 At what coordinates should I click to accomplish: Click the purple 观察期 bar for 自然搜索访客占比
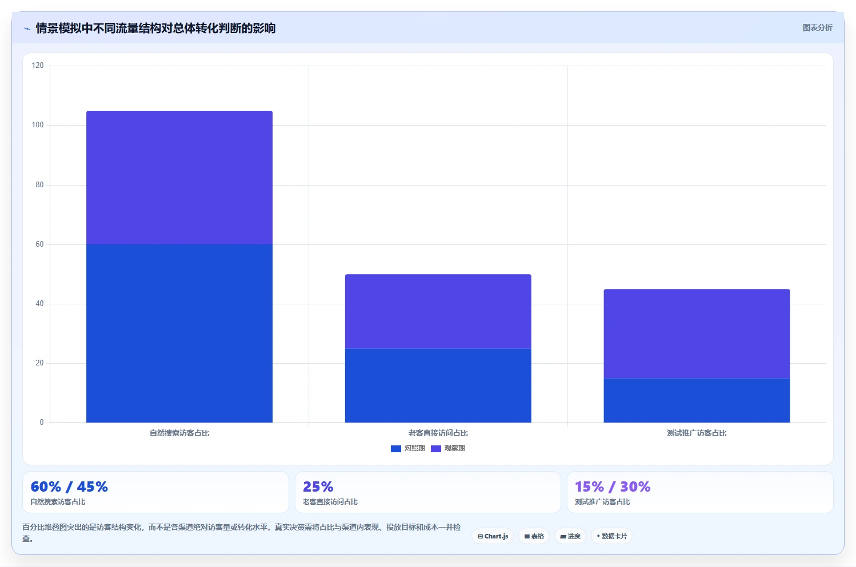(x=179, y=178)
